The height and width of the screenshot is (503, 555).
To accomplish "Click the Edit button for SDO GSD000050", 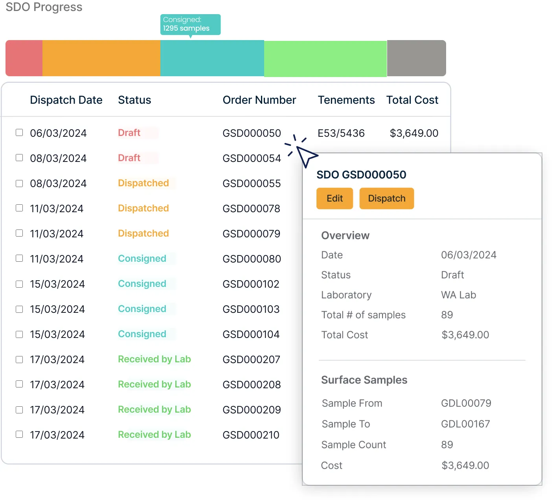I will tap(334, 198).
